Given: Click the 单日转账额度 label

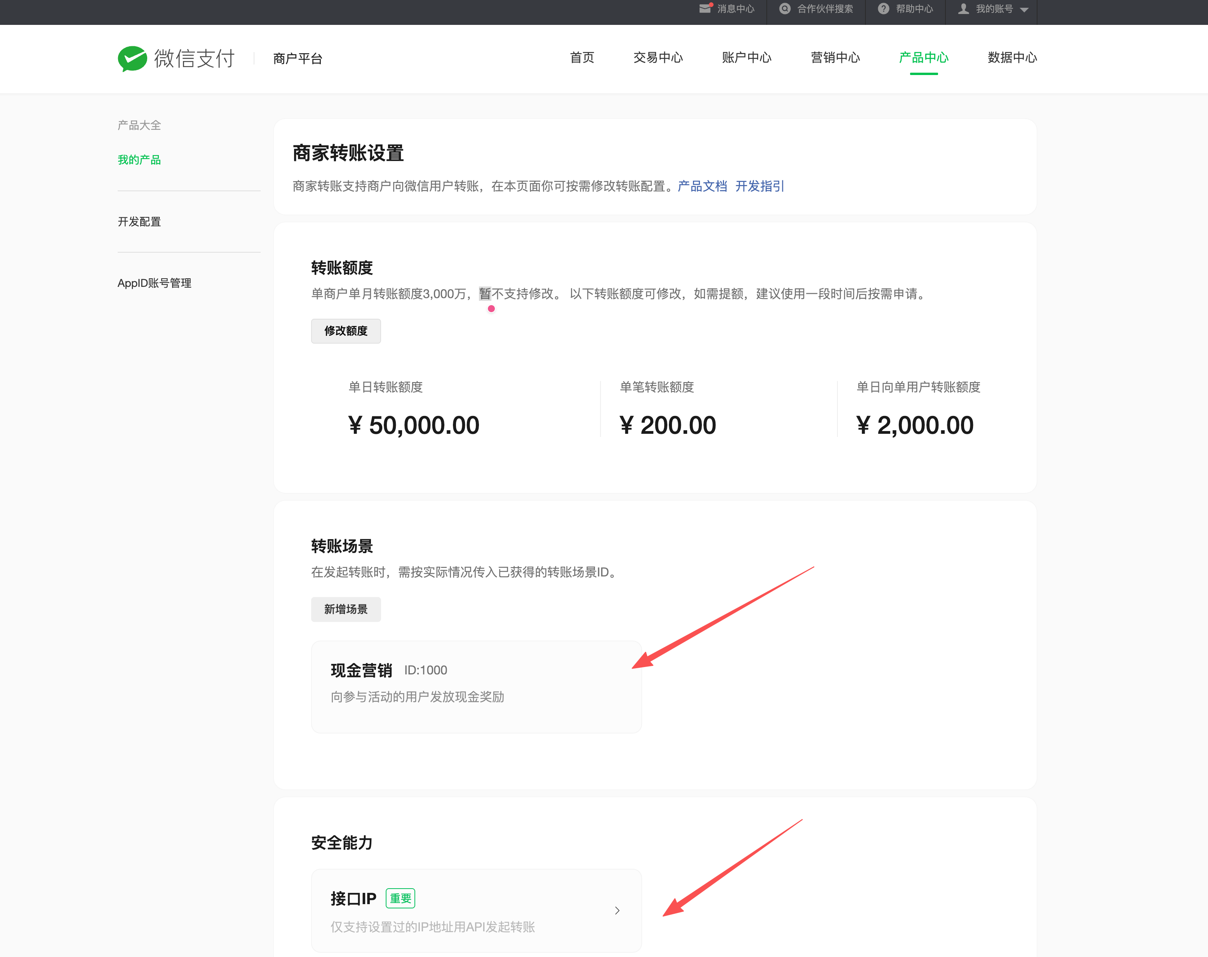Looking at the screenshot, I should (385, 387).
